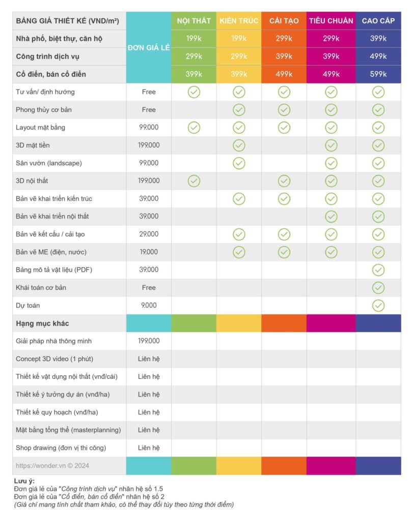Viewport: 414px width, 522px height.
Task: Click the Bảng mô tả vật liệu checkmark
Action: tap(378, 270)
